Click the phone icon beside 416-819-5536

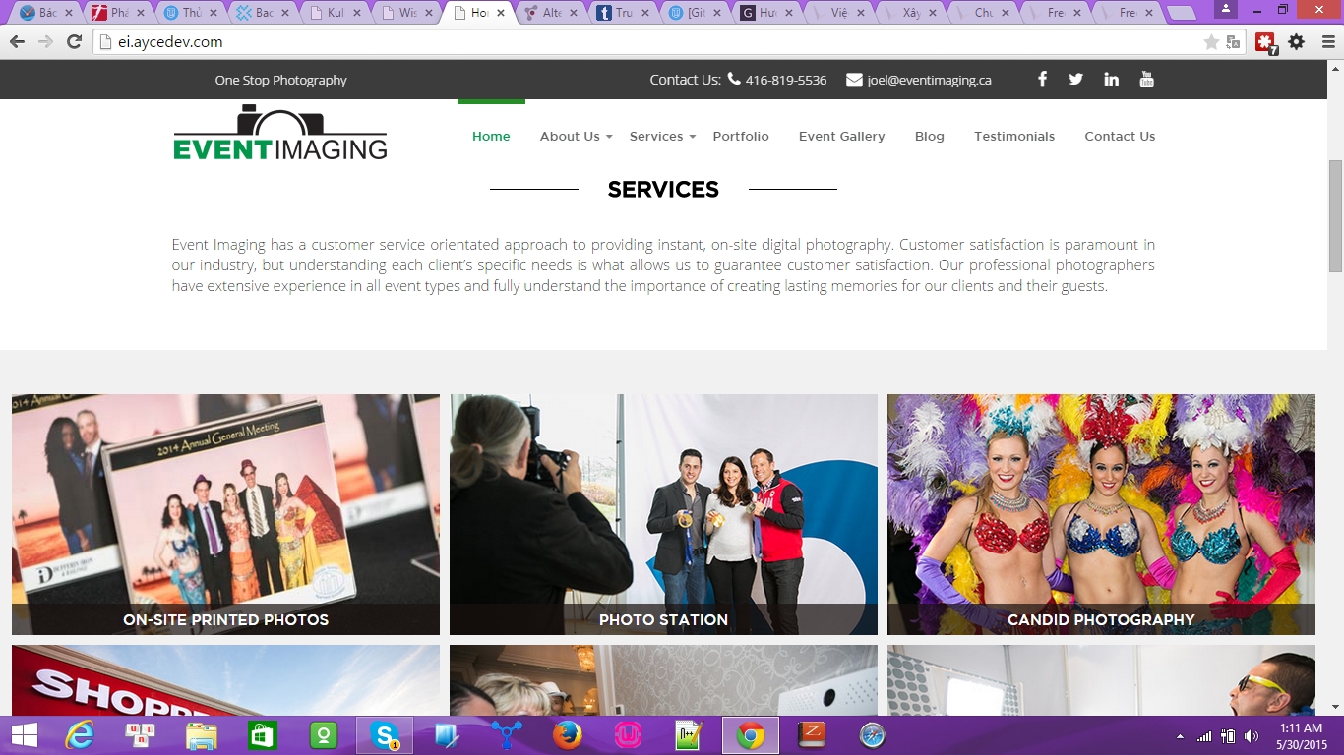(x=734, y=79)
